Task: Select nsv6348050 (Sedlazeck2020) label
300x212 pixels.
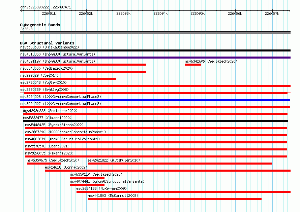Action: click(x=47, y=68)
